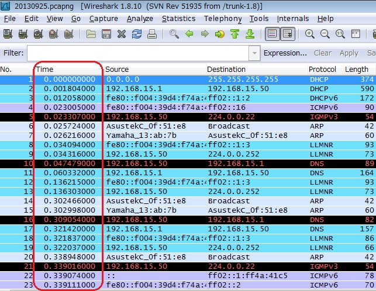This screenshot has height=291, width=376.
Task: Select packet 23 ICMPv6 to ff02::2
Action: (x=188, y=285)
